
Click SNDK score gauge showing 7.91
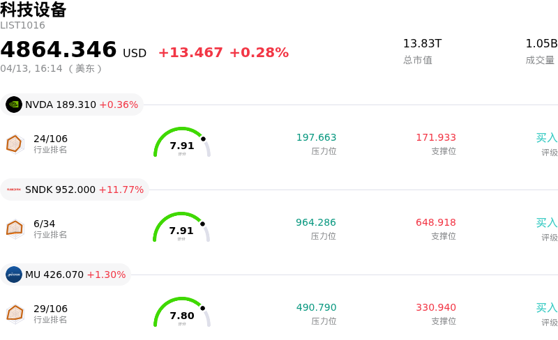181,229
